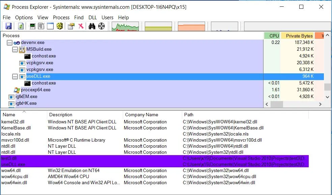
Task: Select conhost.exe under MSBuild.exe
Action: 44,56
